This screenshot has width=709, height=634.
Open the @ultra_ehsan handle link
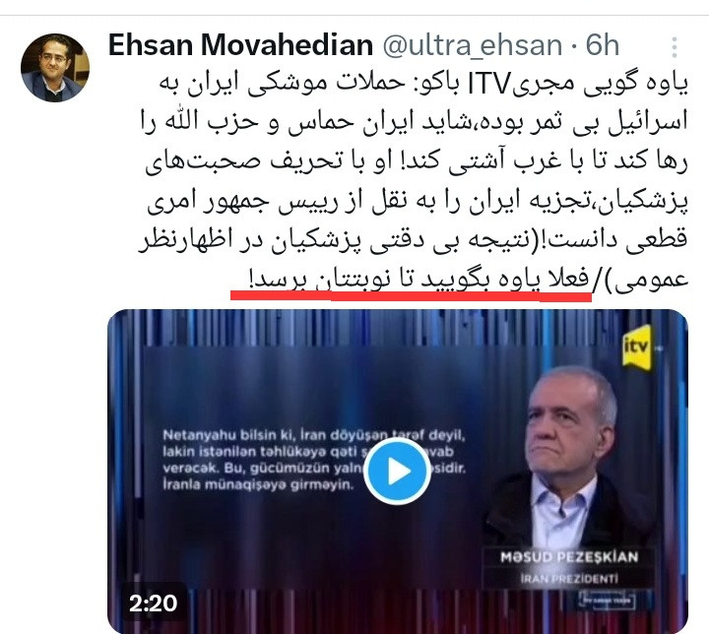(473, 45)
